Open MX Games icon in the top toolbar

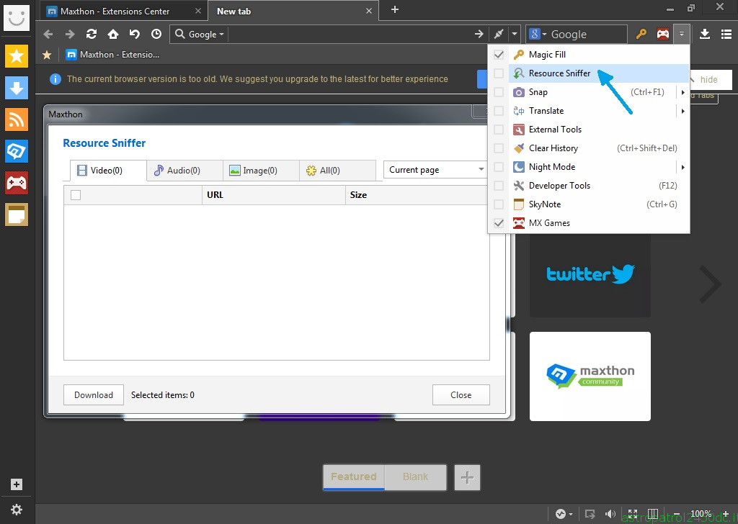tap(663, 34)
